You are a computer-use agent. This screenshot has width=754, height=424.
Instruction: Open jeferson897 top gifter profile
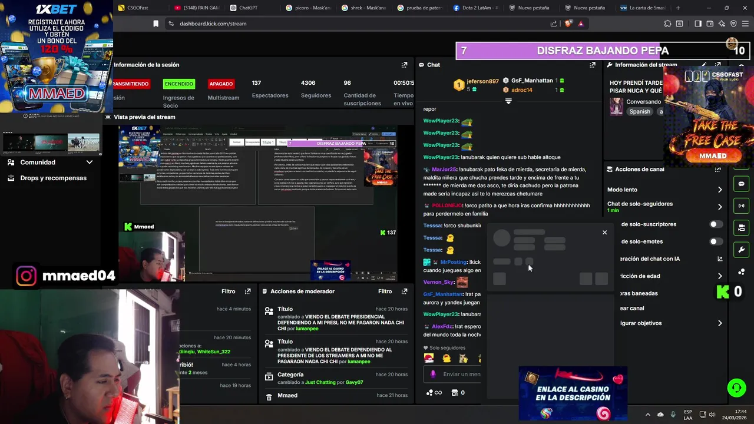(482, 81)
